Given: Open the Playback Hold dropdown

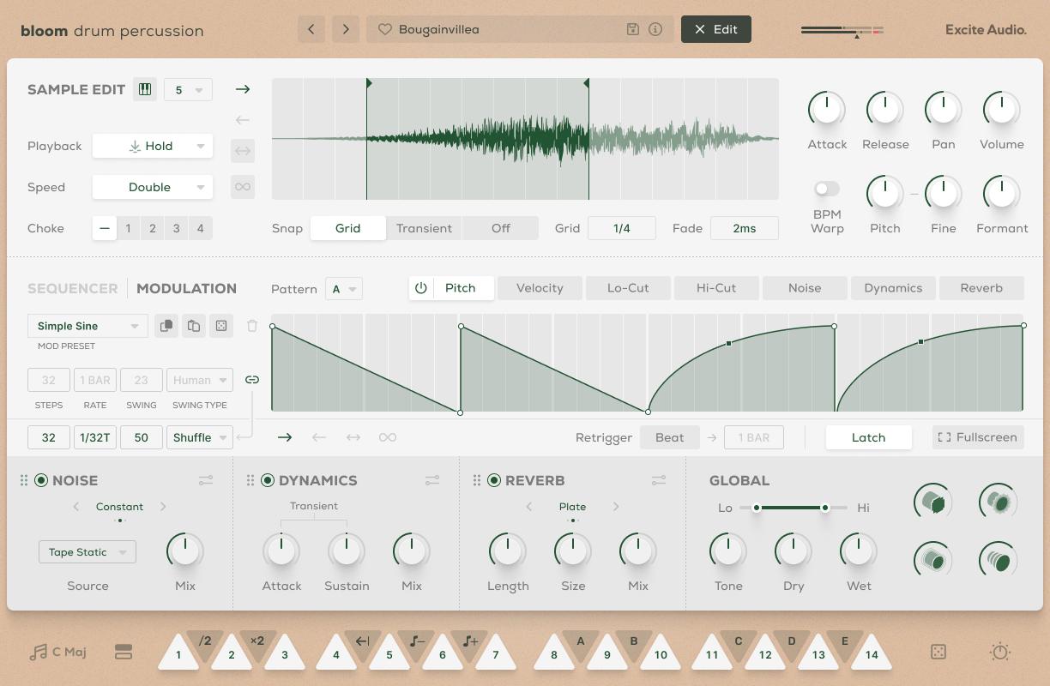Looking at the screenshot, I should click(152, 146).
